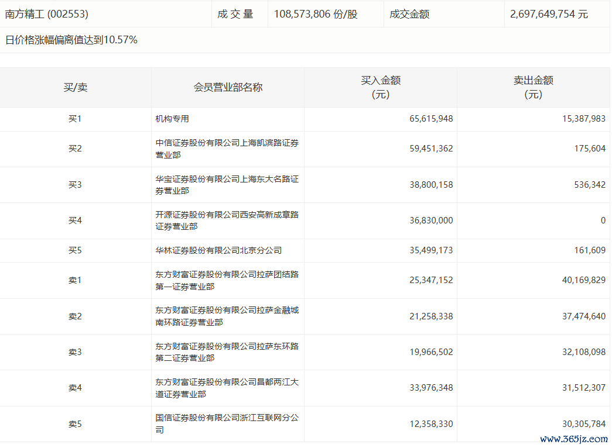Click the 南方精工 (002553) stock name cell

coord(47,14)
